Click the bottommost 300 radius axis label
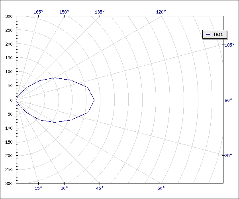Image resolution: width=239 pixels, height=199 pixels. coord(9,183)
